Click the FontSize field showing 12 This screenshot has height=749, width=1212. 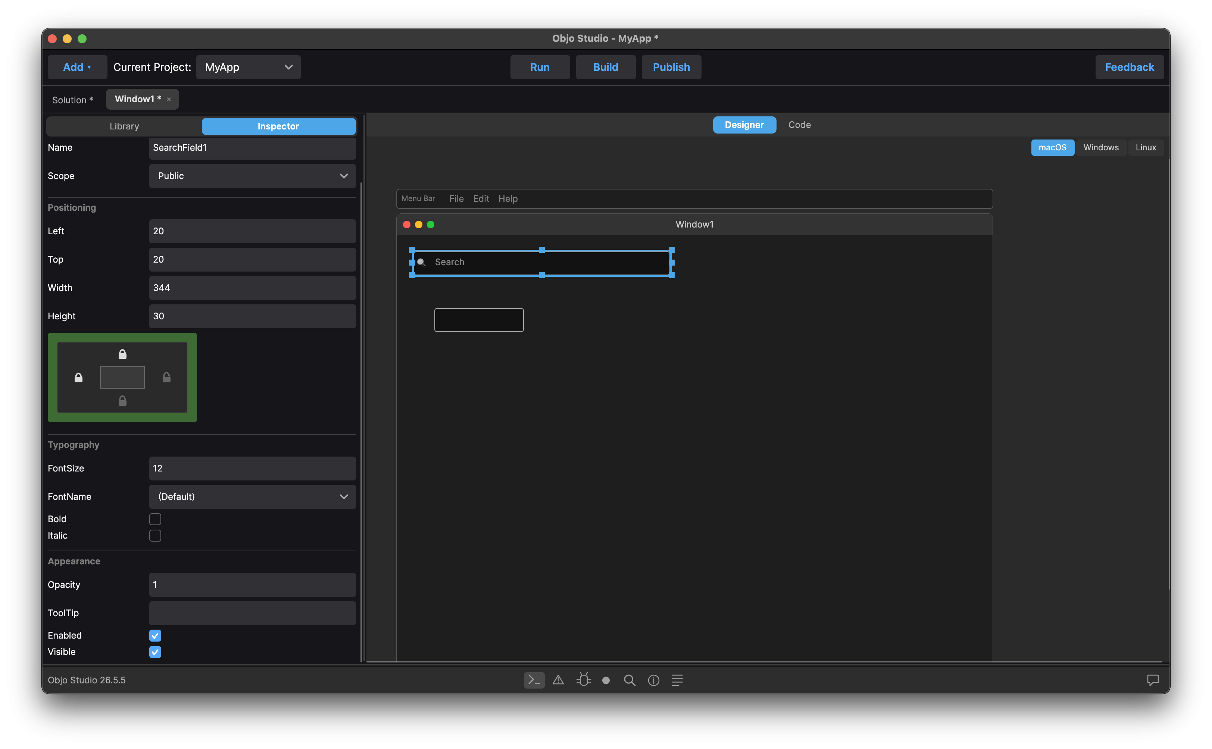click(x=252, y=468)
